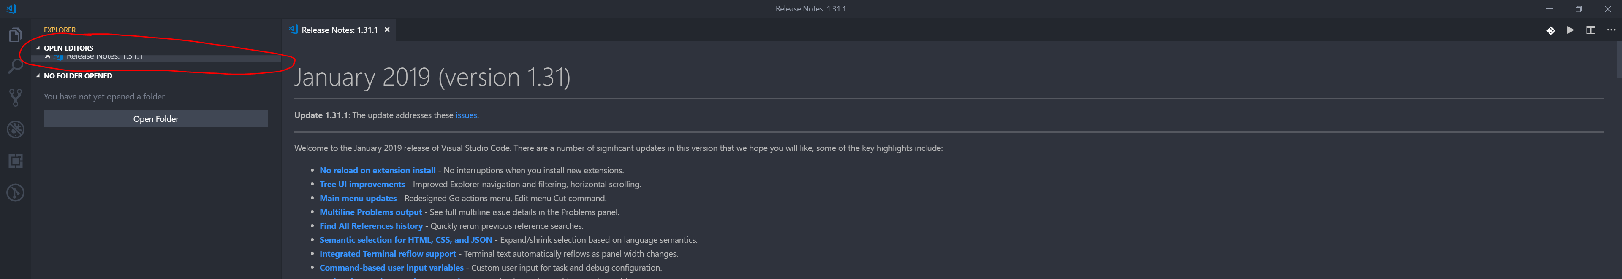Screen dimensions: 1622x279
Task: Collapse the OPEN EDITORS section
Action: coord(38,48)
